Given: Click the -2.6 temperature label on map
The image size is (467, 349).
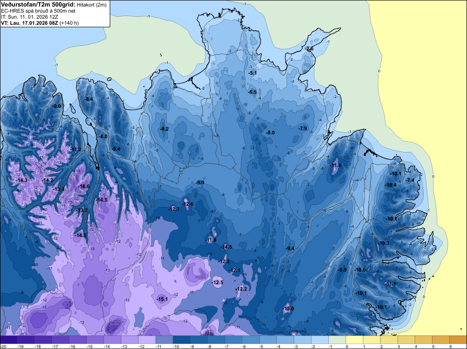Looking at the screenshot, I should pos(309,49).
